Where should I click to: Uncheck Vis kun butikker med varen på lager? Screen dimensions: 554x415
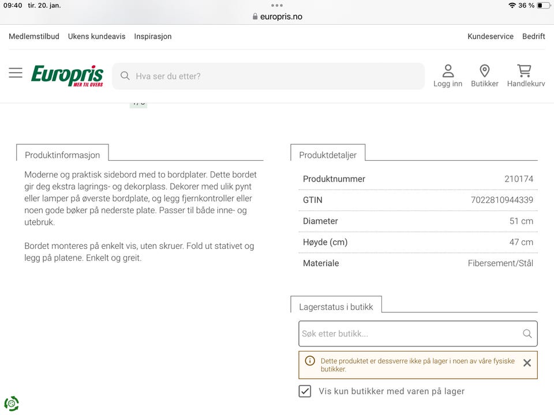305,391
